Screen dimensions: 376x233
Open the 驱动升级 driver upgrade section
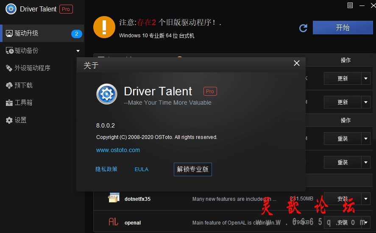click(42, 33)
